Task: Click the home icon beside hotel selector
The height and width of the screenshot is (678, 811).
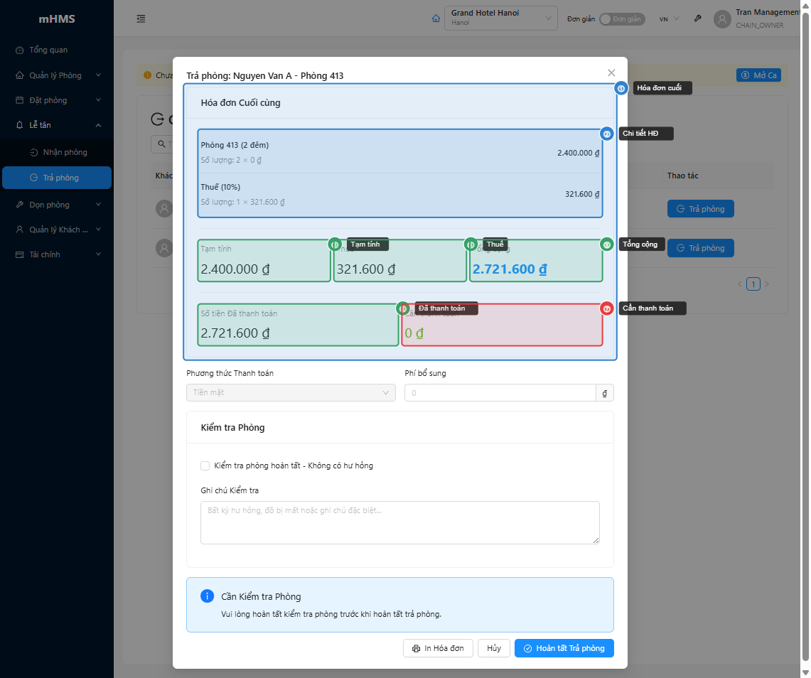Action: 436,19
